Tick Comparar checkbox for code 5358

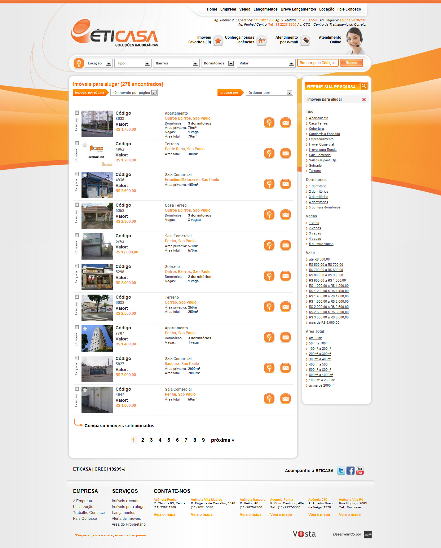tap(77, 205)
